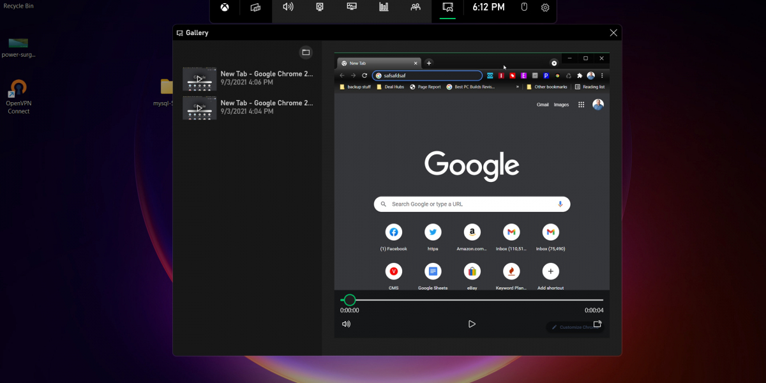Open the OpenVPN Connect desktop shortcut

pos(19,97)
